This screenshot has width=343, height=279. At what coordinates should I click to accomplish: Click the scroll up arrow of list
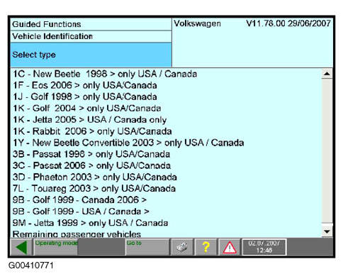pos(327,74)
